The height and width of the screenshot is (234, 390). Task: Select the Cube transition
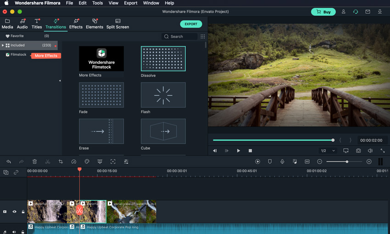pyautogui.click(x=163, y=131)
